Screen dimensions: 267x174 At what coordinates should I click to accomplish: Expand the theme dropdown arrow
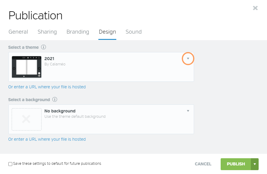click(188, 59)
